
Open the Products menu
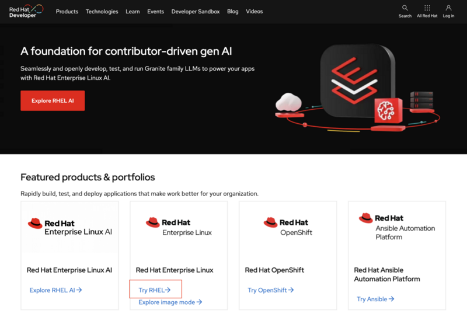(x=67, y=12)
